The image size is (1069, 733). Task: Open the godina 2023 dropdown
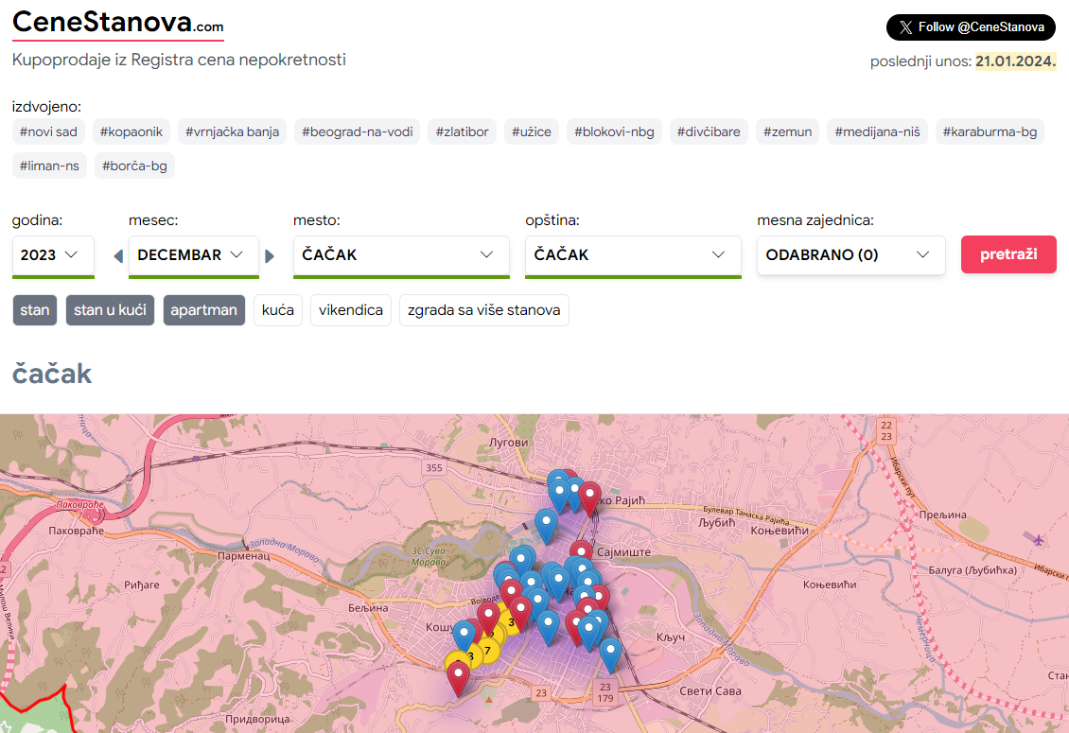click(x=53, y=255)
